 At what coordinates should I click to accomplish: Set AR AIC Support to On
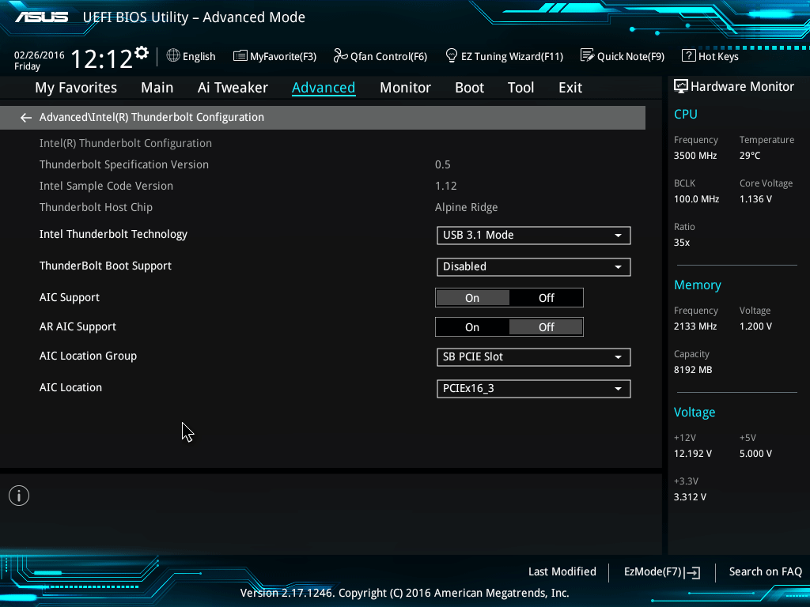click(472, 327)
